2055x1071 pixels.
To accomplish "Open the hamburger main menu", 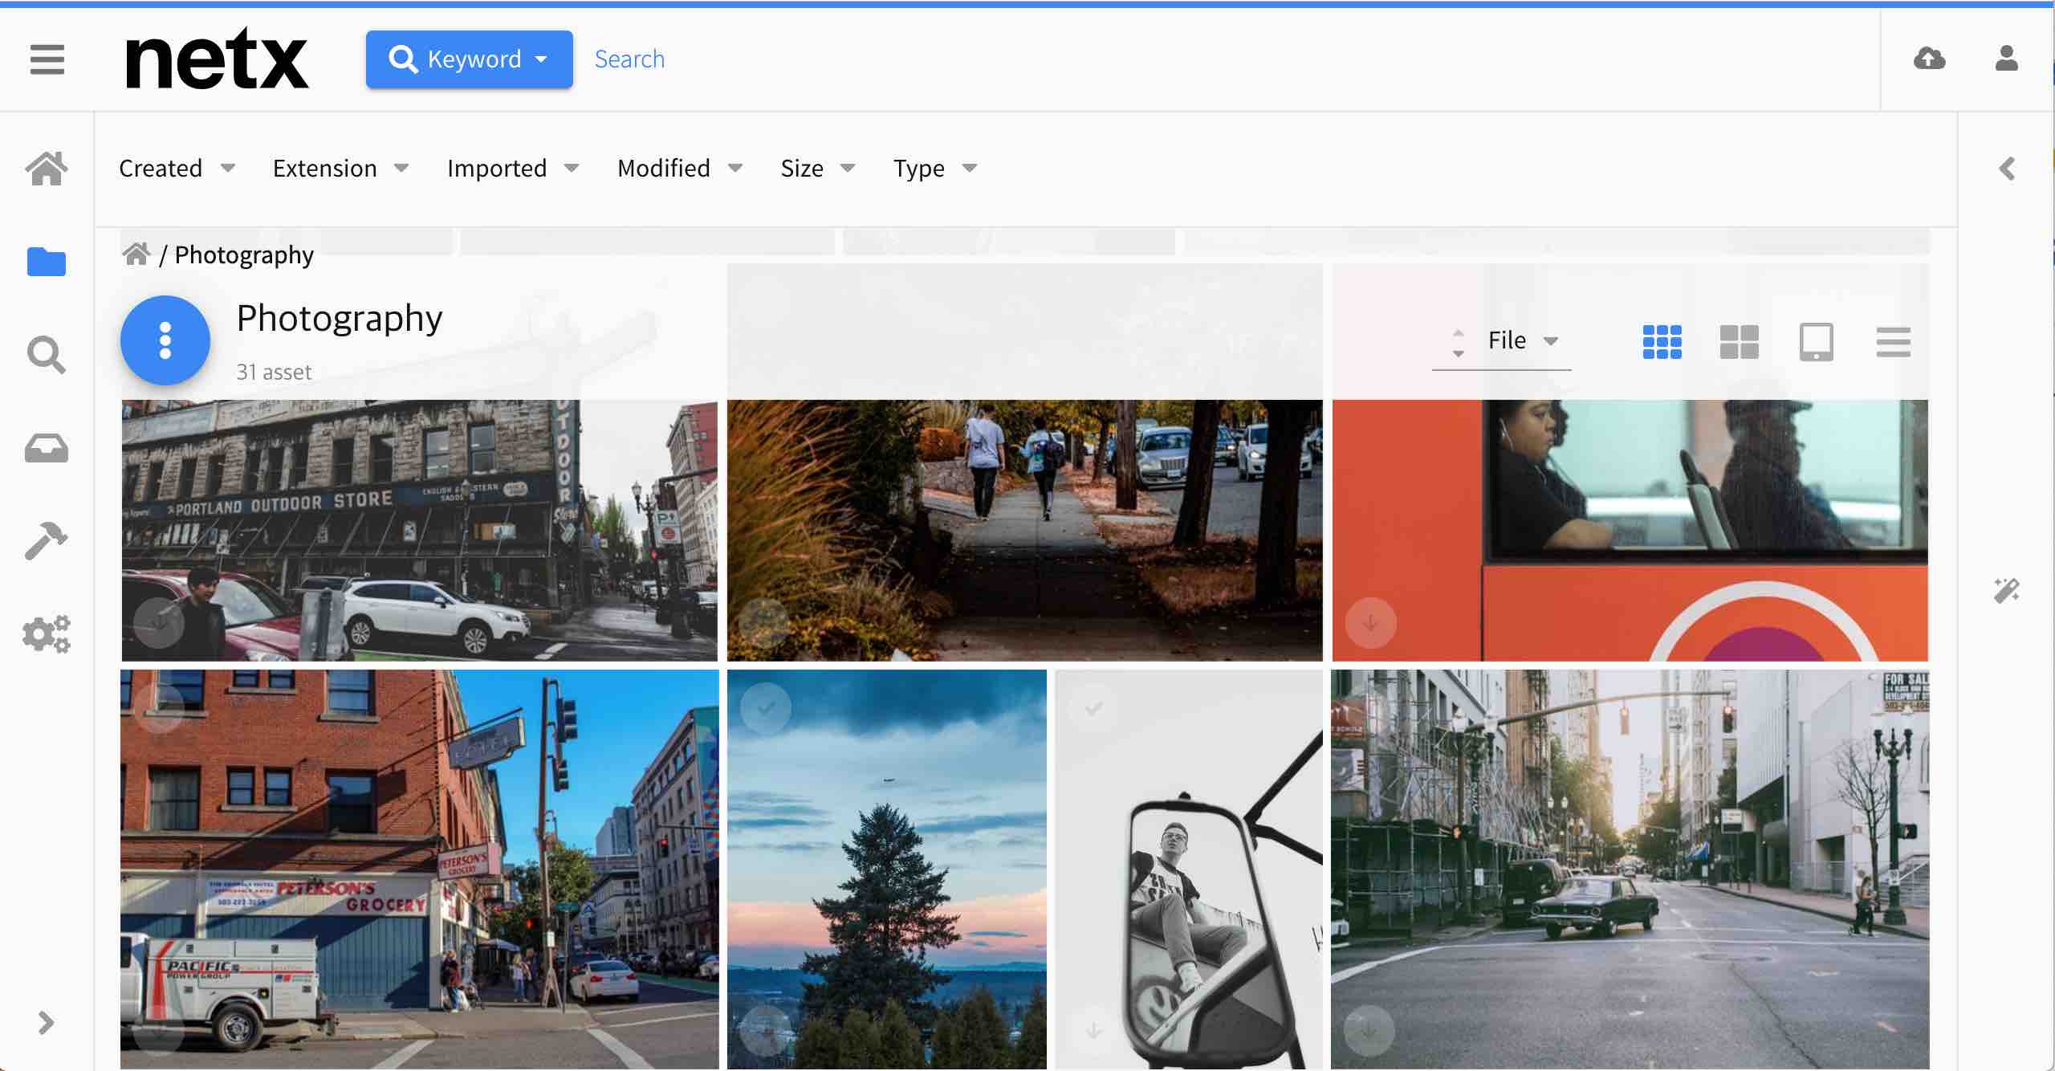I will 47,59.
